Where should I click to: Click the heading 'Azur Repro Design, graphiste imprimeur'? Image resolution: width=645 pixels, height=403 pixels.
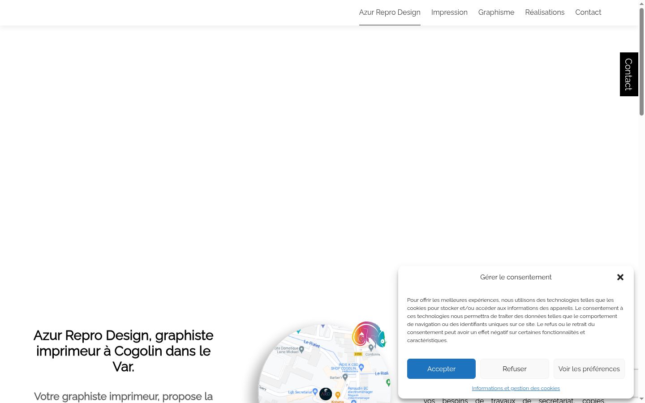coord(124,351)
